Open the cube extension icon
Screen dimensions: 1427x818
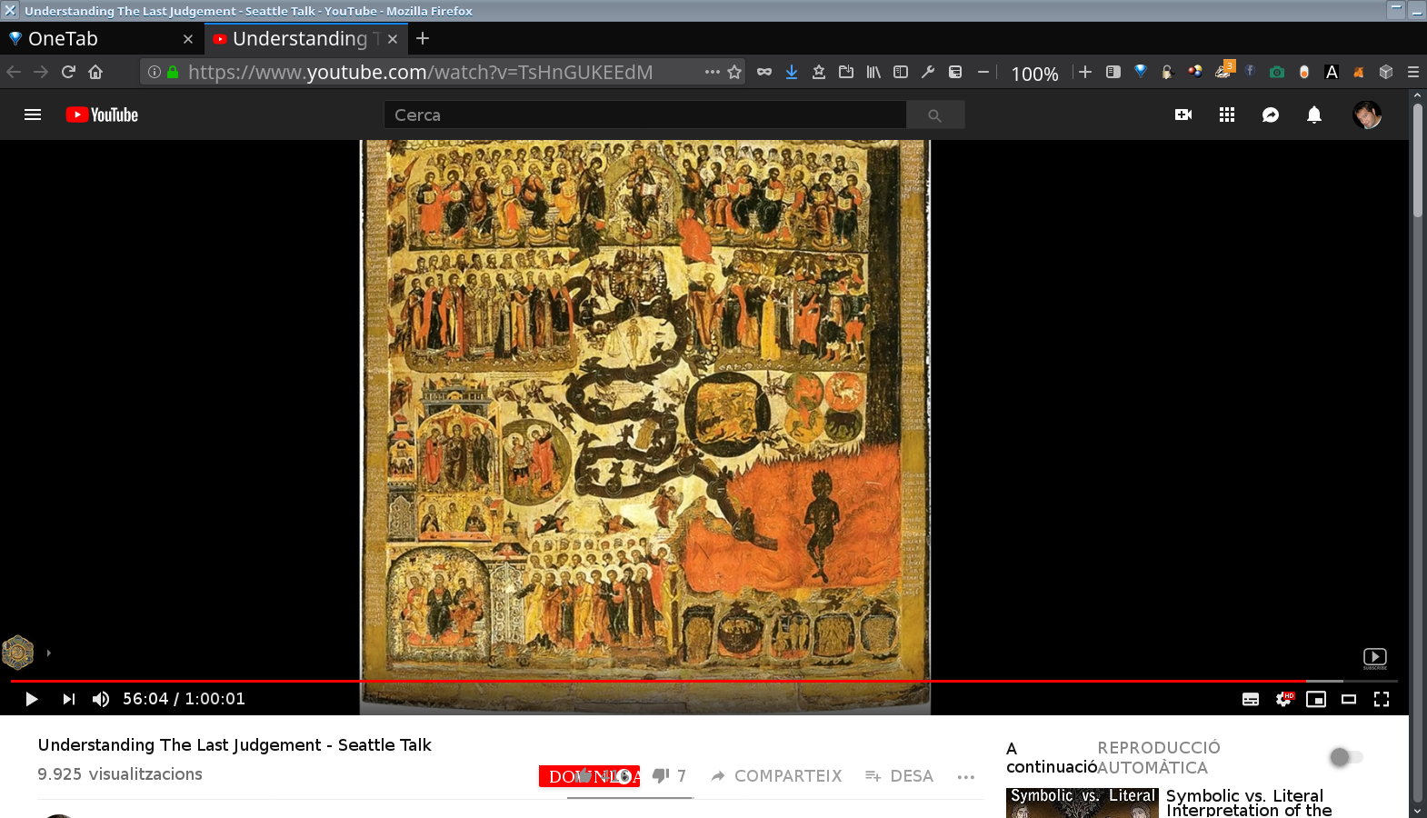[1386, 72]
